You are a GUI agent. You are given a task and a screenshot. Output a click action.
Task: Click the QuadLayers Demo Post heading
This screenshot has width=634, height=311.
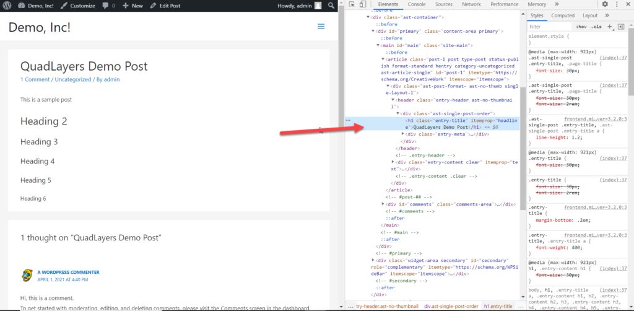(x=84, y=67)
